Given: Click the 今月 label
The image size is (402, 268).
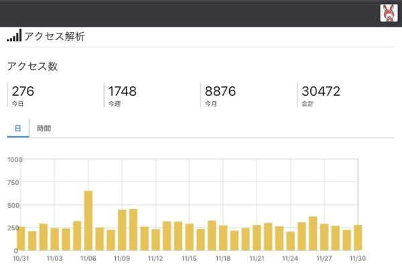Looking at the screenshot, I should coord(211,104).
